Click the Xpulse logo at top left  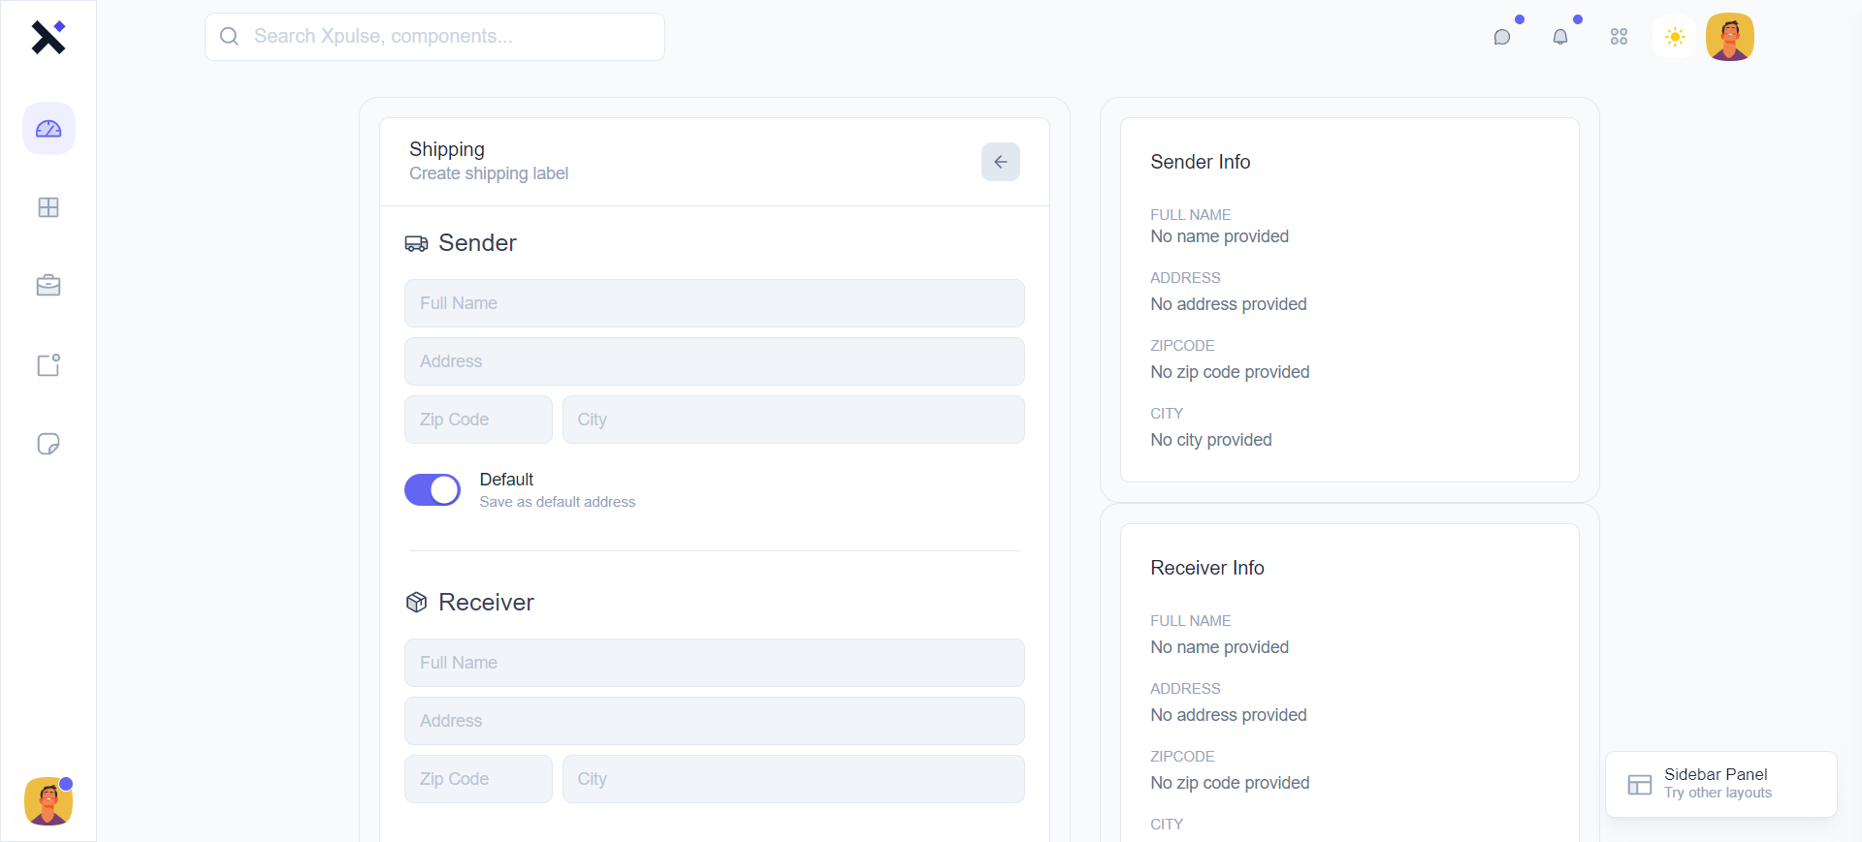pyautogui.click(x=48, y=37)
